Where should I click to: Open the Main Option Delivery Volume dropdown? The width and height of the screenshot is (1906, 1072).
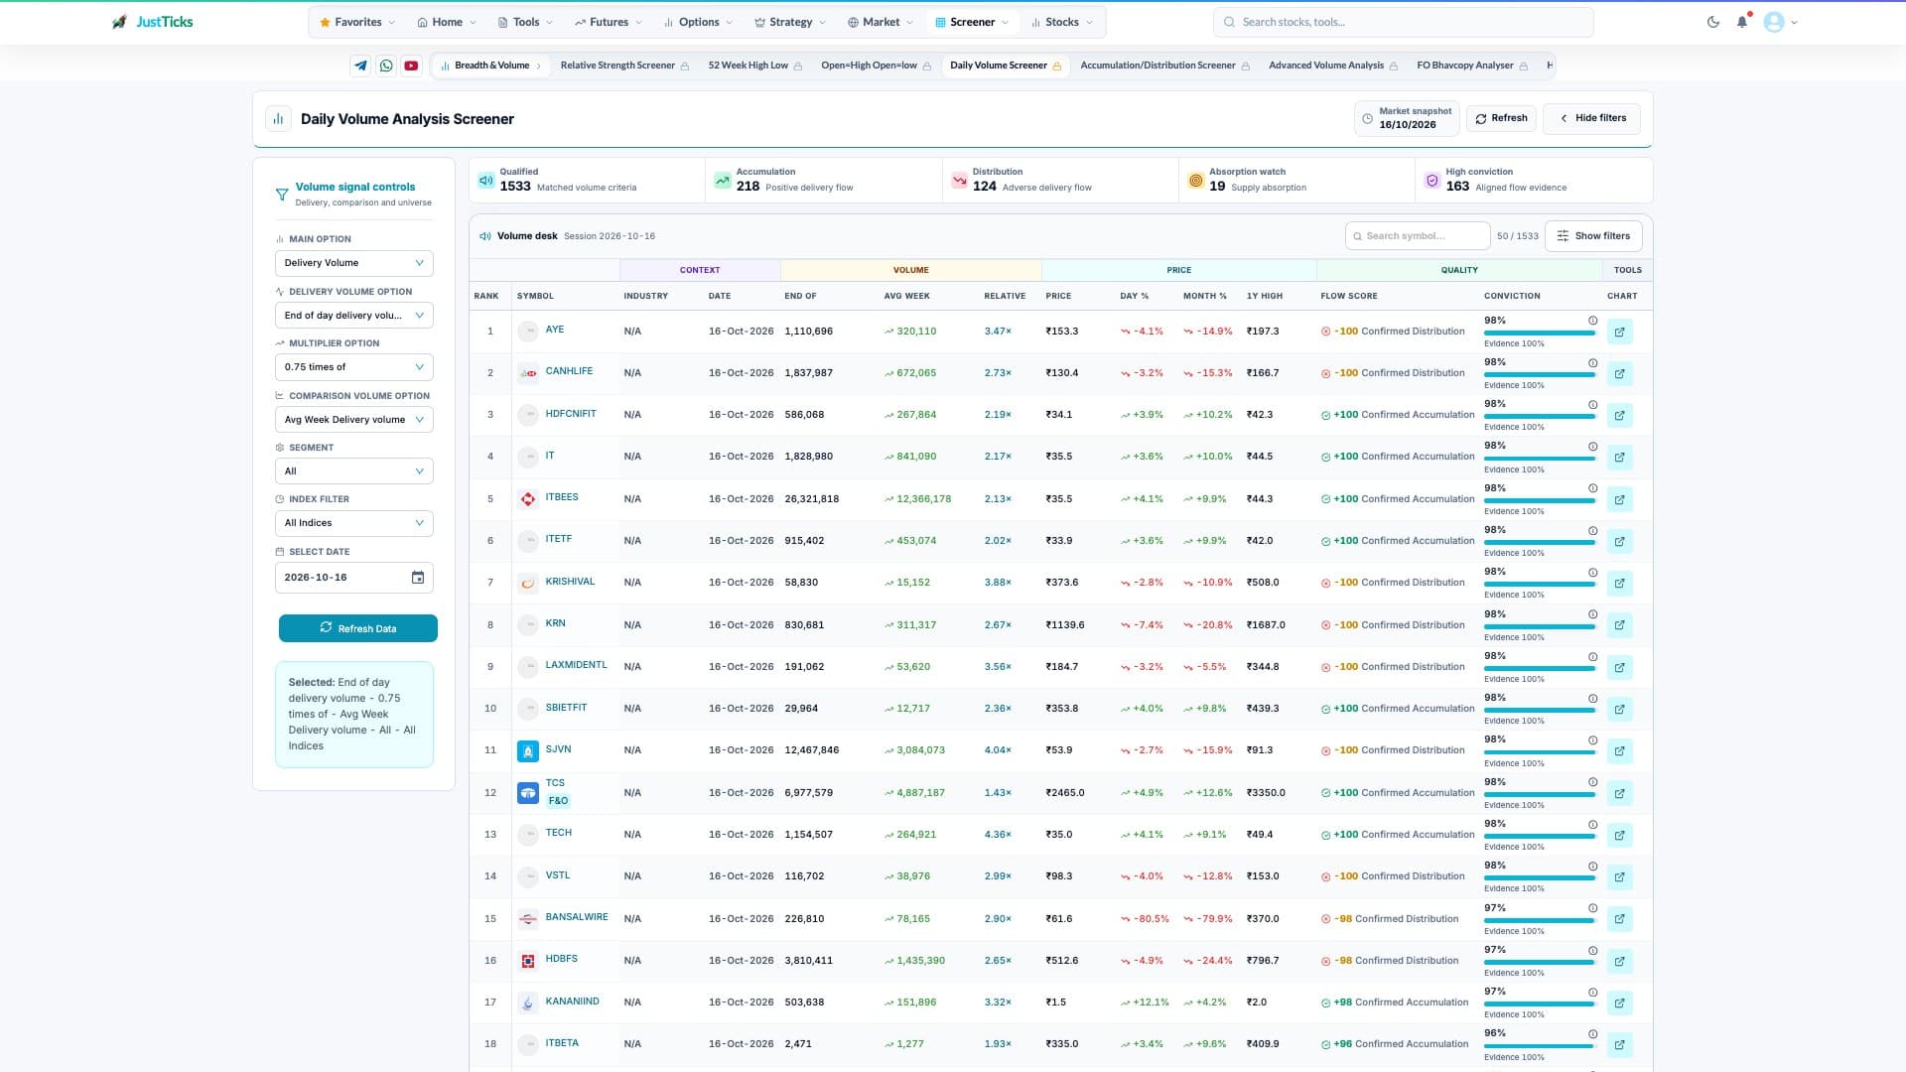pos(354,263)
